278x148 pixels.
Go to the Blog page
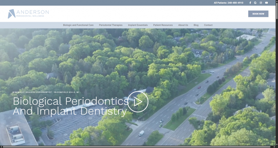point(196,25)
